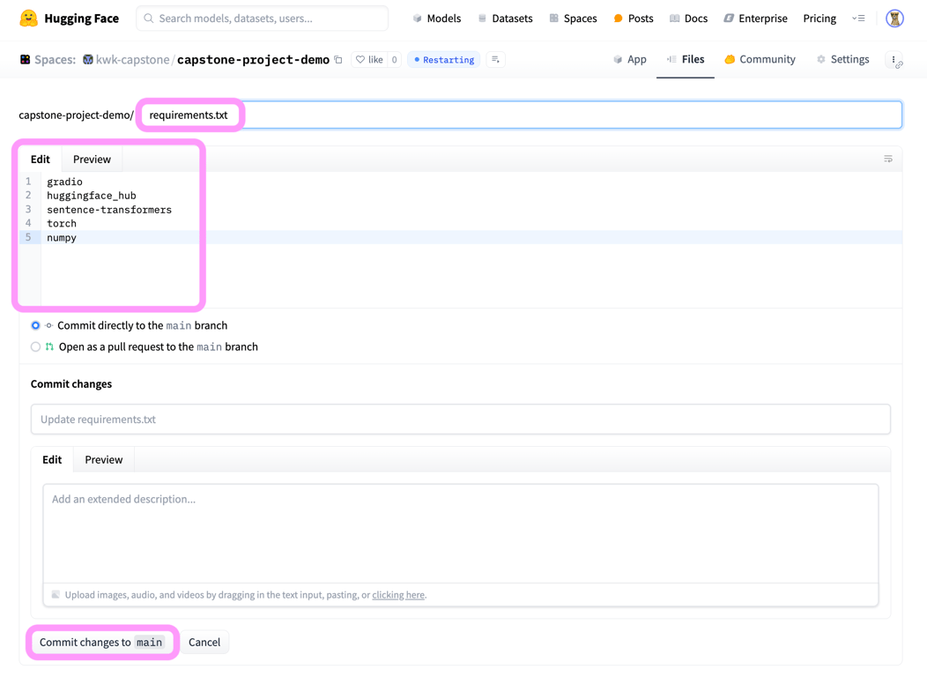The image size is (927, 677).
Task: Select the file editor Edit tab
Action: point(41,159)
